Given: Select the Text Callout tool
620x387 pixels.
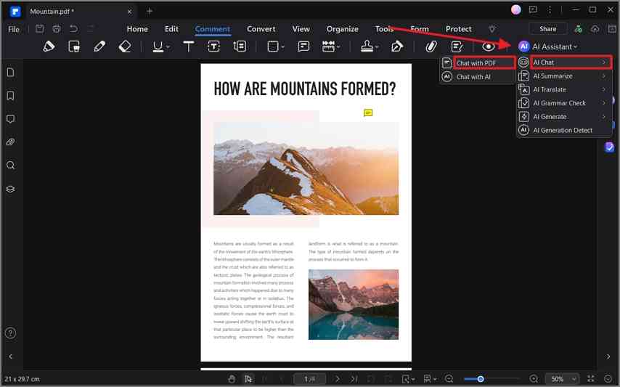Looking at the screenshot, I should [x=240, y=46].
